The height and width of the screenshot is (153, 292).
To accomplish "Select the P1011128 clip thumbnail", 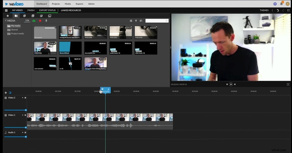I will click(45, 48).
